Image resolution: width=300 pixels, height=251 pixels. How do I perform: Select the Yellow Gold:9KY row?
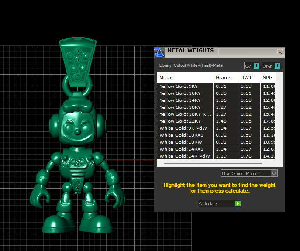(x=216, y=86)
